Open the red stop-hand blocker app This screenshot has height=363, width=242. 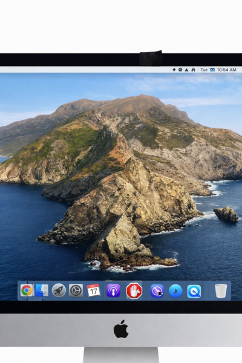134,291
